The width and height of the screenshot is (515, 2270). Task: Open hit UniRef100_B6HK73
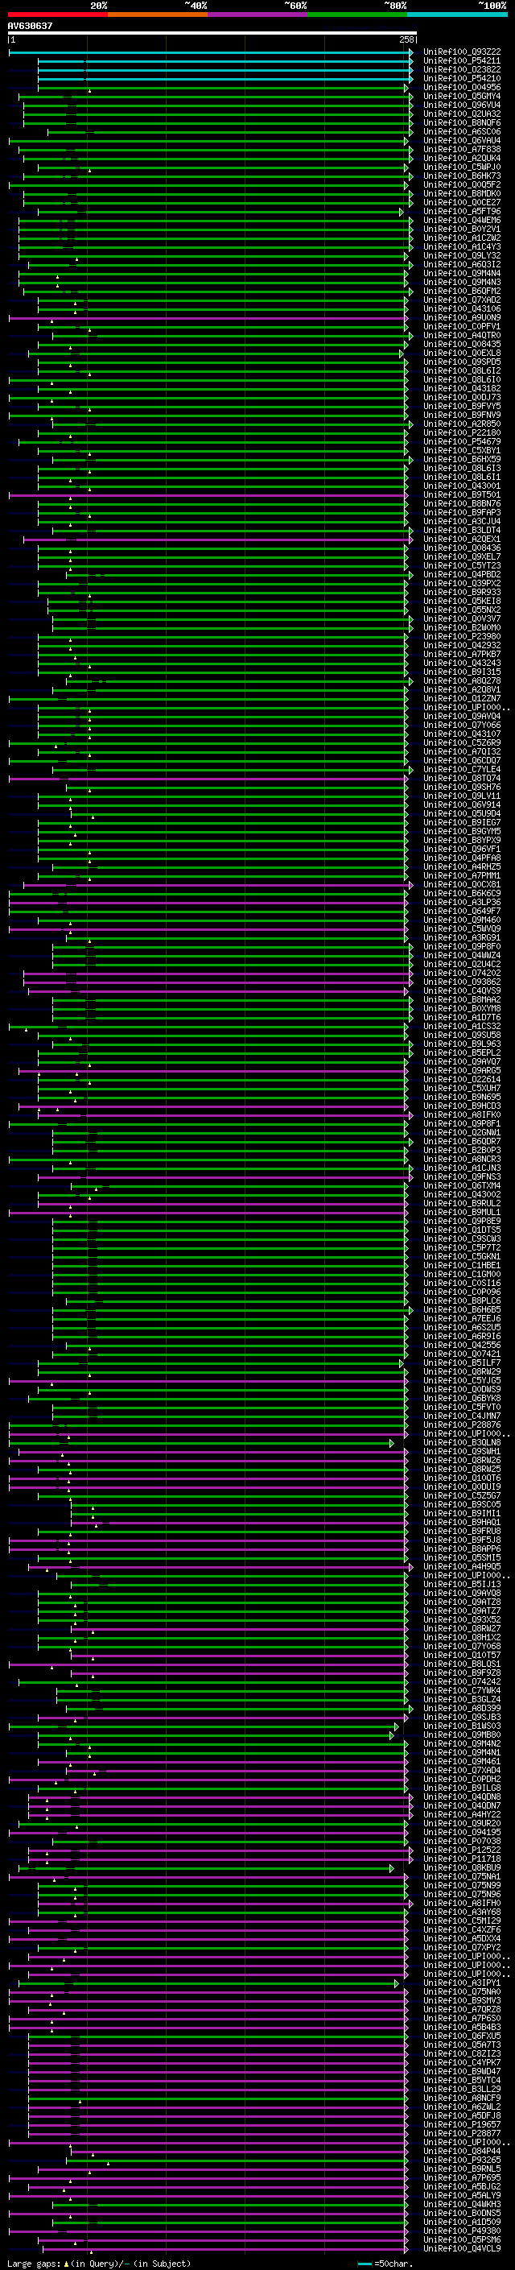coord(462,176)
